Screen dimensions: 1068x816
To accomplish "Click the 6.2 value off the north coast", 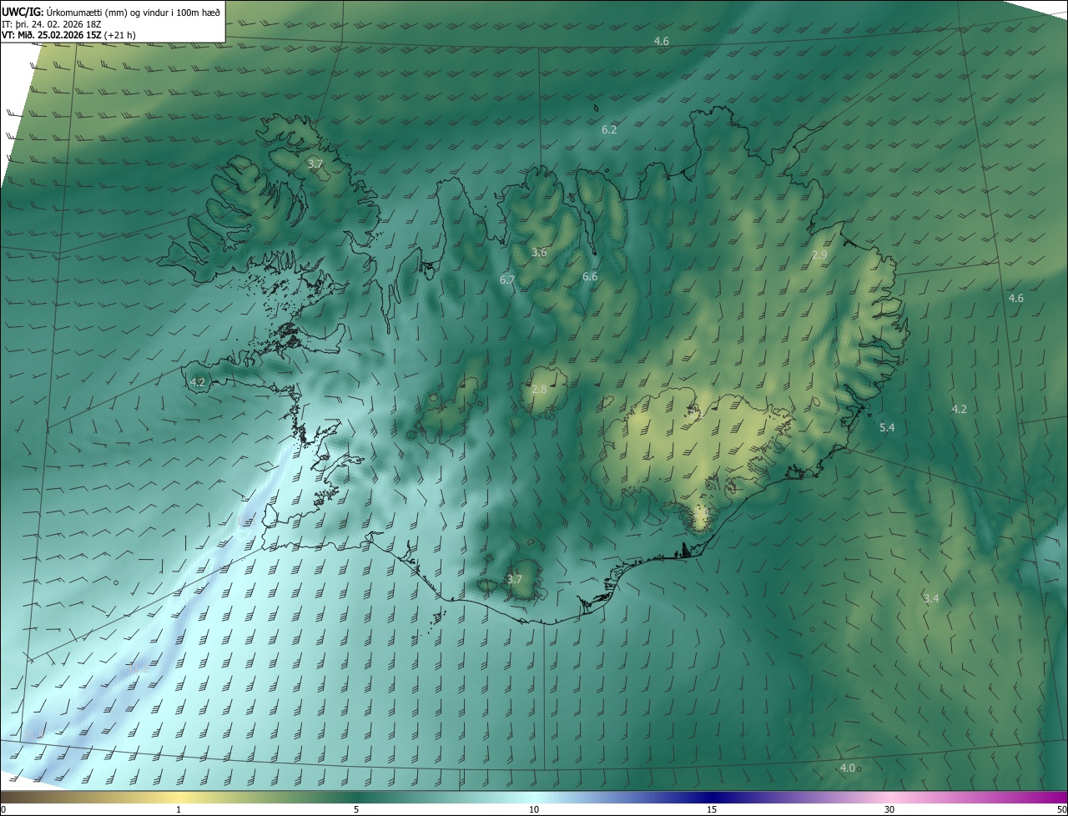I will click(x=609, y=129).
